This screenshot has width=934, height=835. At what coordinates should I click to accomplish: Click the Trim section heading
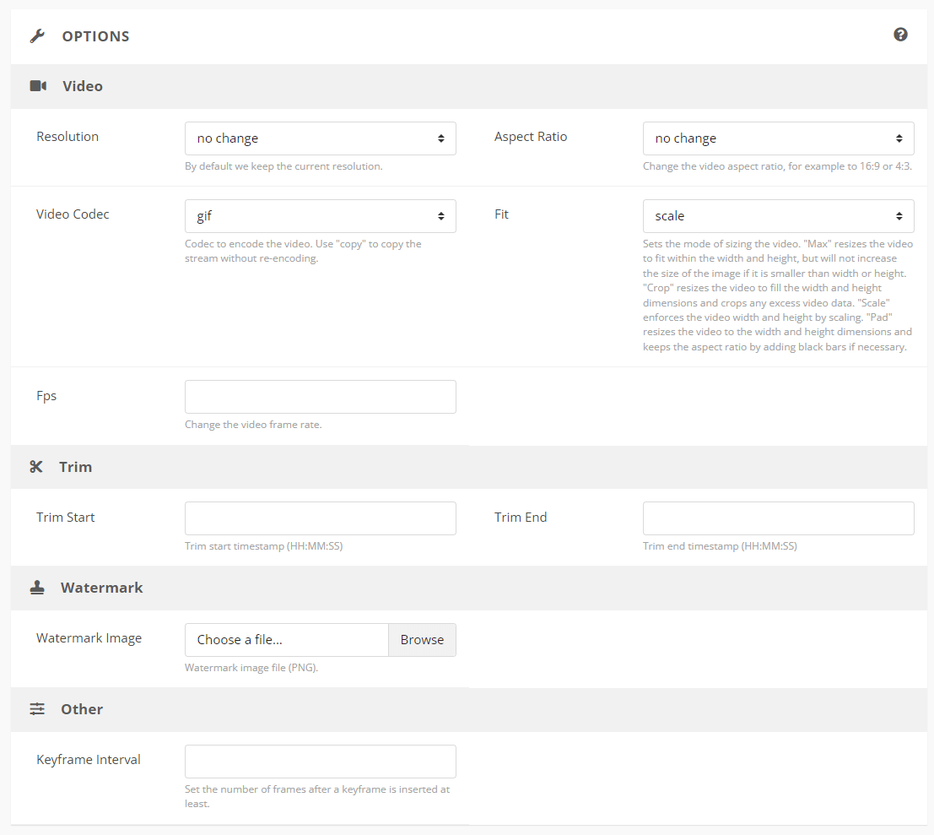coord(75,467)
